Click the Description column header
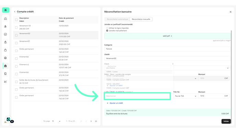The image size is (236, 133). pyautogui.click(x=24, y=18)
